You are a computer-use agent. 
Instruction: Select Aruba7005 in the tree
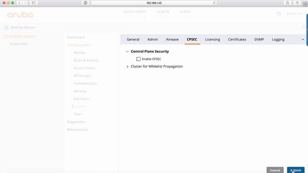click(x=18, y=44)
